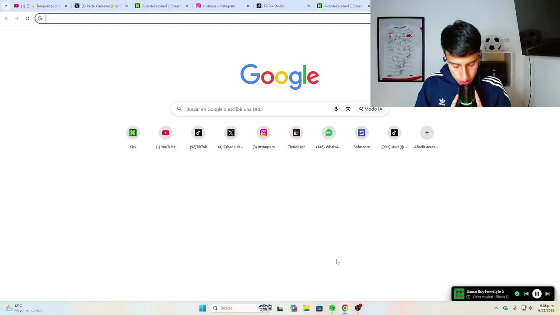Click the taskbar Buscar search box

(241, 308)
